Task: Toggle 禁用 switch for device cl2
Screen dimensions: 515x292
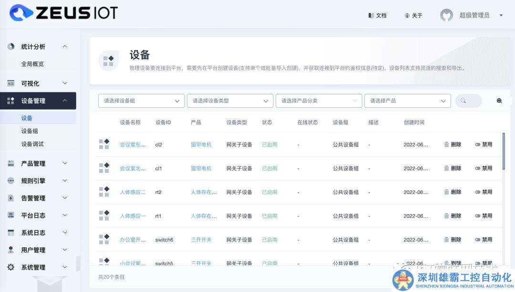Action: tap(478, 144)
